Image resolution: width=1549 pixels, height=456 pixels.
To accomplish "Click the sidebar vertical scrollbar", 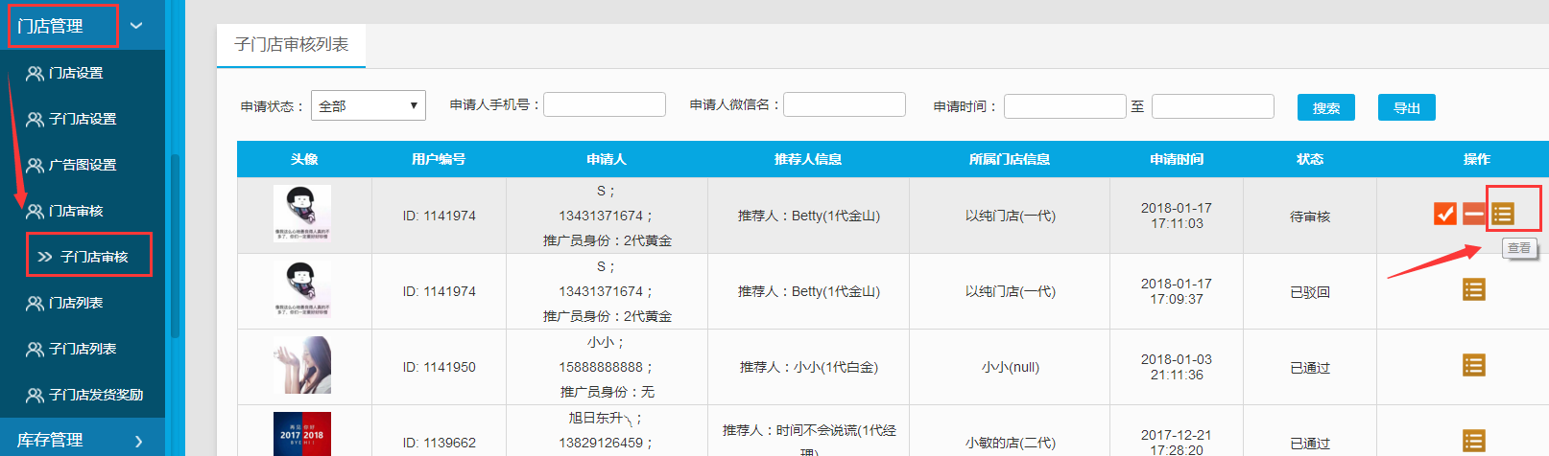I will point(175,246).
